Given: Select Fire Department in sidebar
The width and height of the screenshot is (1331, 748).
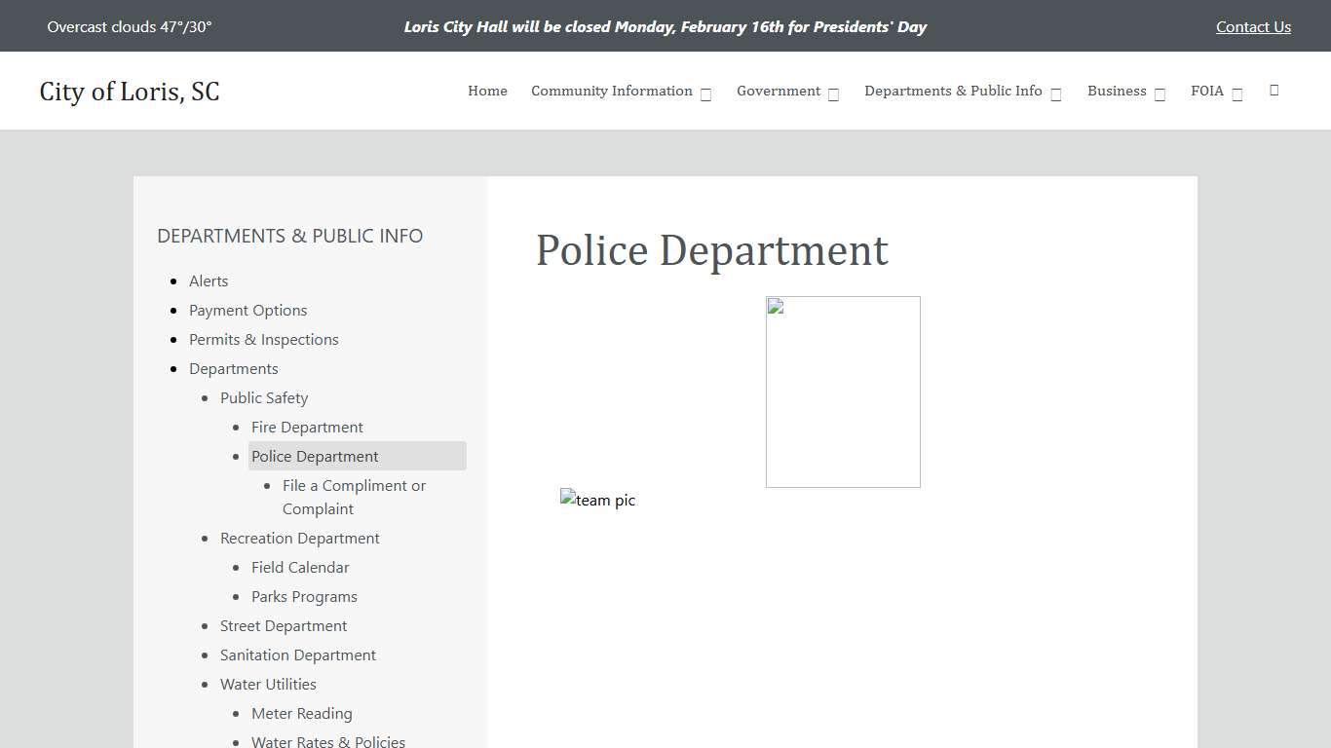Looking at the screenshot, I should point(307,427).
